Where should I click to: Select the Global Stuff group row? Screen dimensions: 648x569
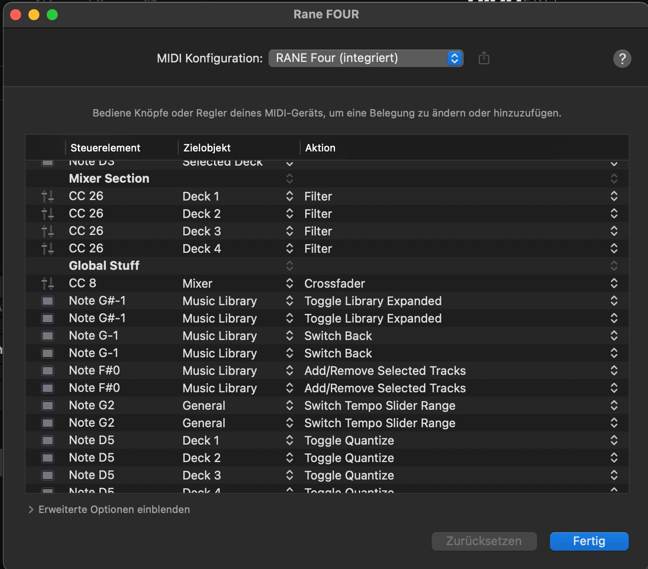click(104, 266)
